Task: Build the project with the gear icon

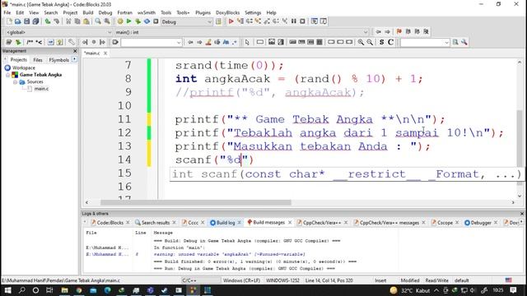Action: [x=120, y=21]
